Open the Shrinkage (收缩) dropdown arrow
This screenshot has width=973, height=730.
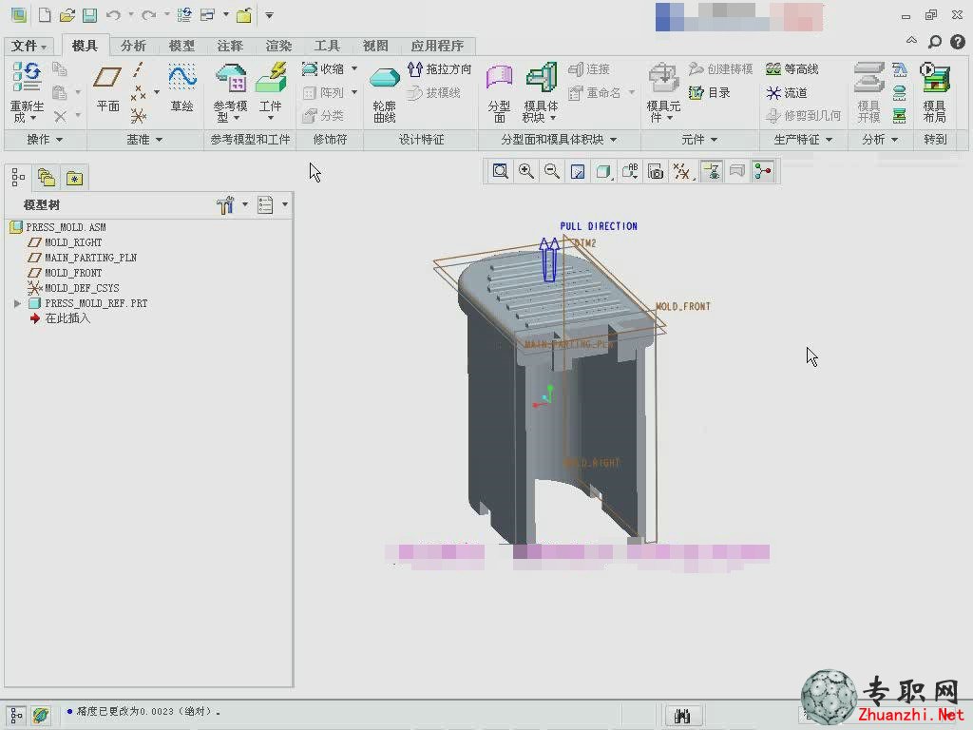pos(354,68)
